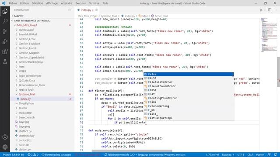Open the Testing flask view

pyautogui.click(x=5, y=61)
